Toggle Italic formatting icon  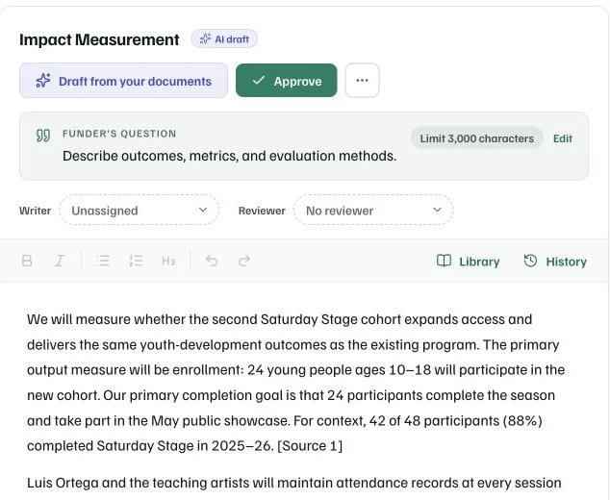(59, 261)
